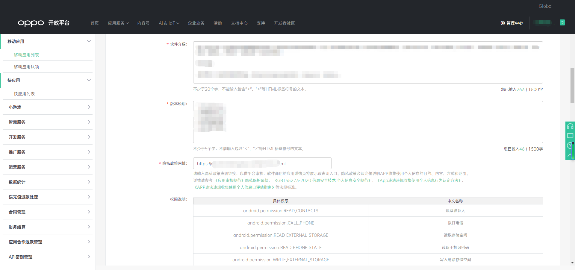Open the AI & IoT dropdown menu

169,23
